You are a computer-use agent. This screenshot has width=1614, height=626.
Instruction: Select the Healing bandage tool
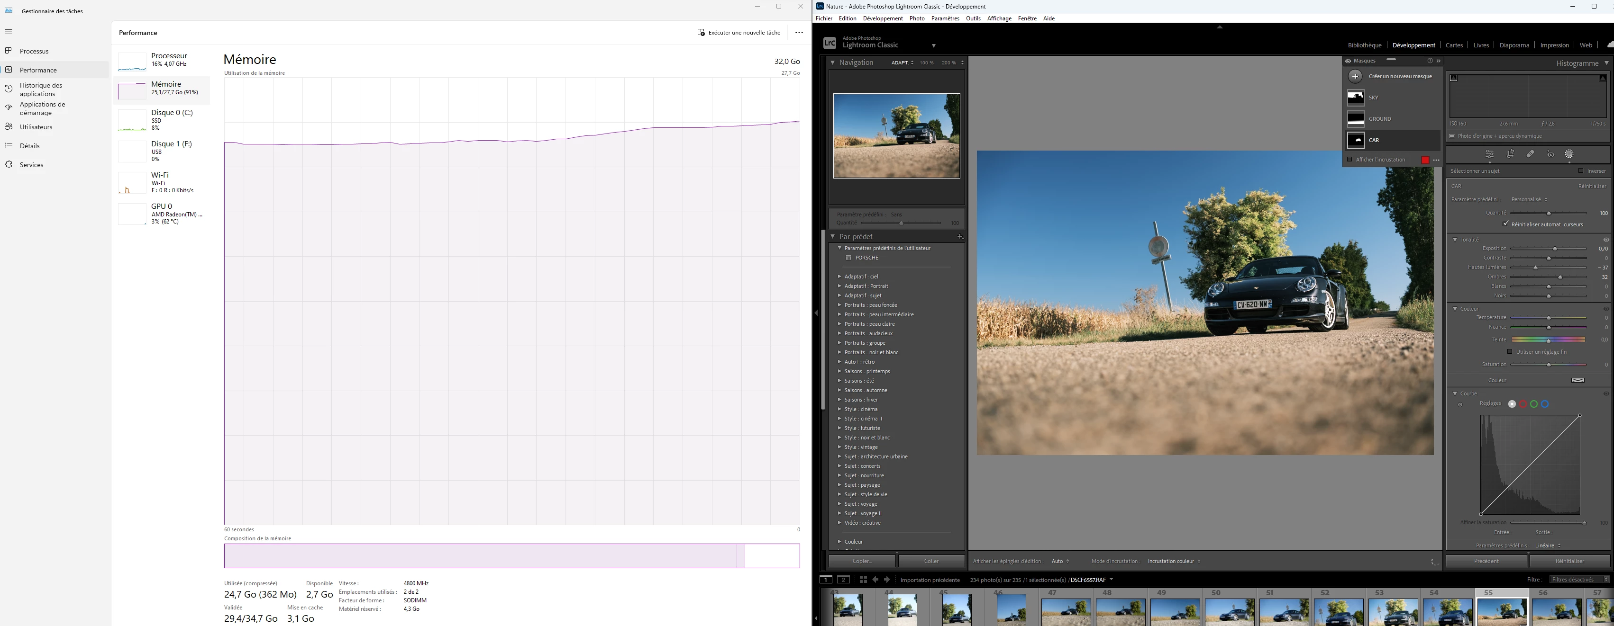(x=1530, y=154)
